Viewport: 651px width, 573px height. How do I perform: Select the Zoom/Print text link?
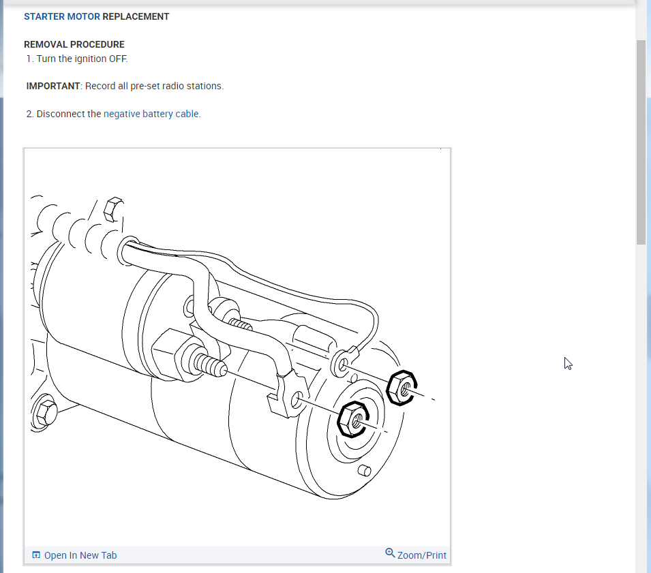tap(421, 555)
